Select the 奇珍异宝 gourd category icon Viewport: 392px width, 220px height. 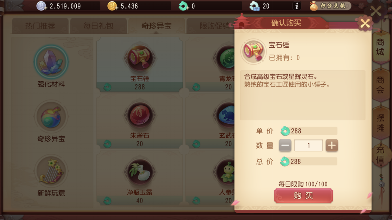pyautogui.click(x=51, y=117)
